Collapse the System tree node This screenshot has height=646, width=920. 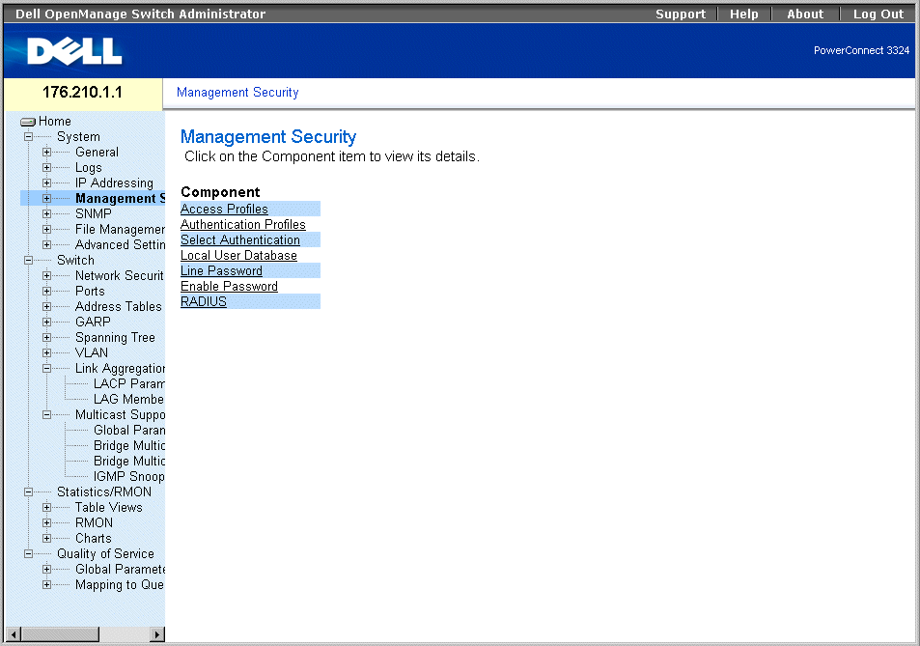coord(28,137)
